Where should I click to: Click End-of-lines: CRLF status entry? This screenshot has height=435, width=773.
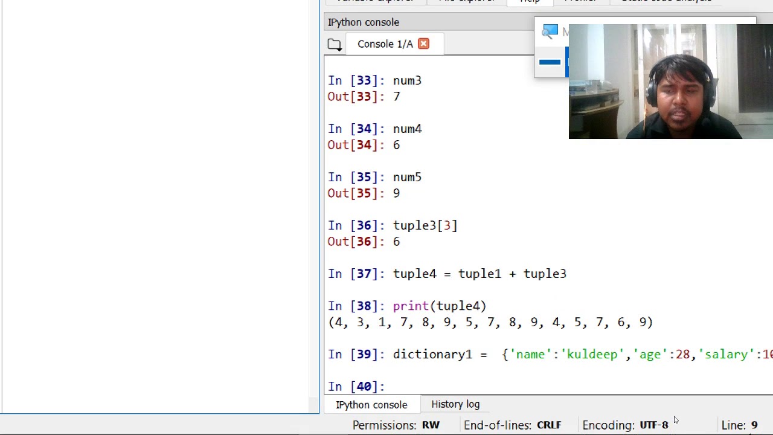pos(513,425)
